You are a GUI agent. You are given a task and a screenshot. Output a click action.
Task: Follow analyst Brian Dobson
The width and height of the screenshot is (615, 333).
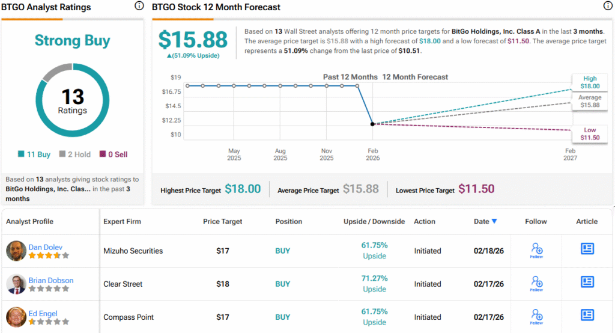(x=537, y=283)
